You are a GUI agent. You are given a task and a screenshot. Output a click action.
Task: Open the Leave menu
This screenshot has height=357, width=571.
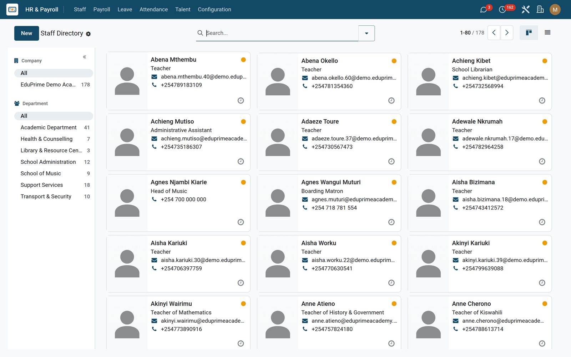(x=125, y=10)
